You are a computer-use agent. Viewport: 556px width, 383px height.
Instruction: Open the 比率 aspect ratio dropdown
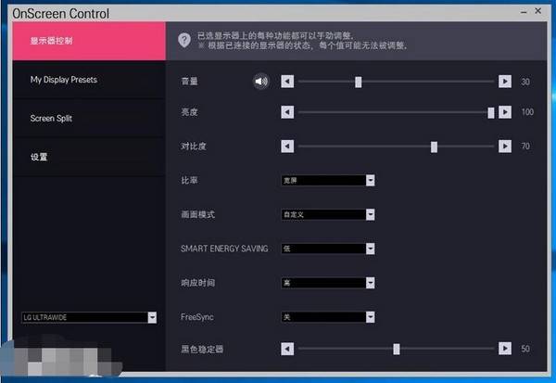point(370,181)
